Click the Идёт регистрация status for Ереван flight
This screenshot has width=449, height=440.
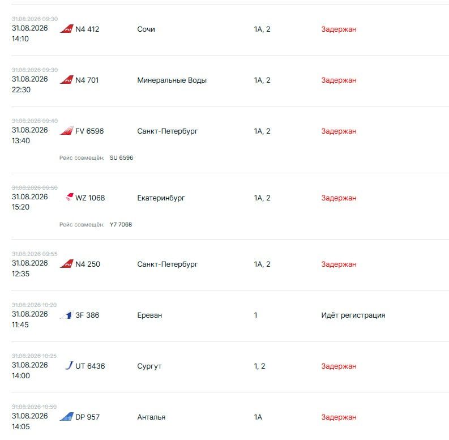[x=353, y=315]
